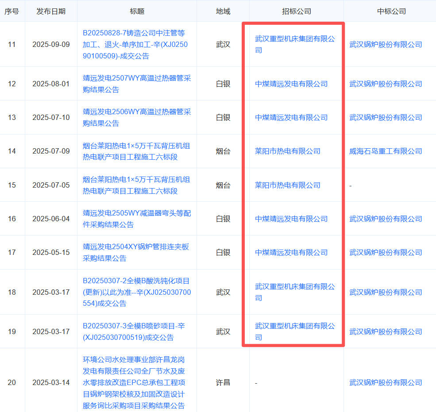This screenshot has width=436, height=412.
Task: Click 武汉重型机床集团有限公司 in row 19
Action: (x=295, y=331)
